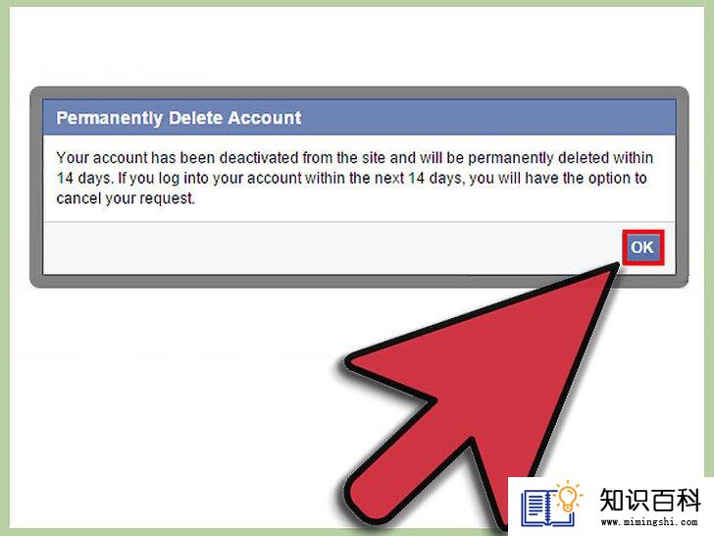Click the 'permanently deleted within' phrase
This screenshot has height=536, width=714.
point(561,158)
